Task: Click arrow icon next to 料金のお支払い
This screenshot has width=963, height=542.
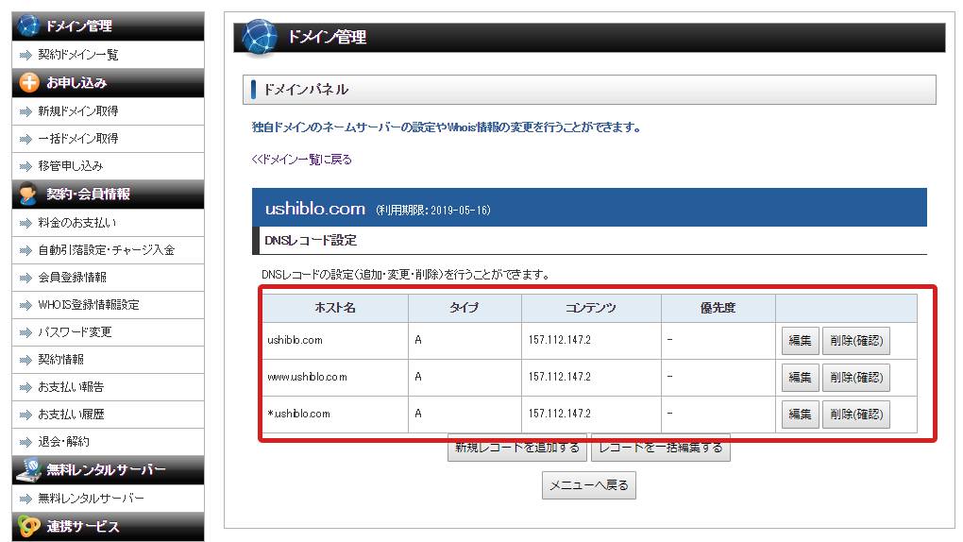Action: coord(25,223)
